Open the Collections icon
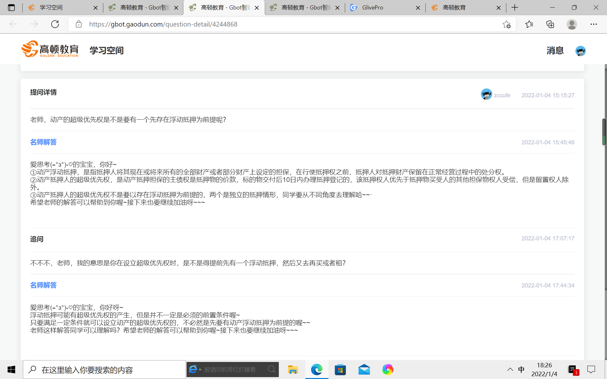 550,24
